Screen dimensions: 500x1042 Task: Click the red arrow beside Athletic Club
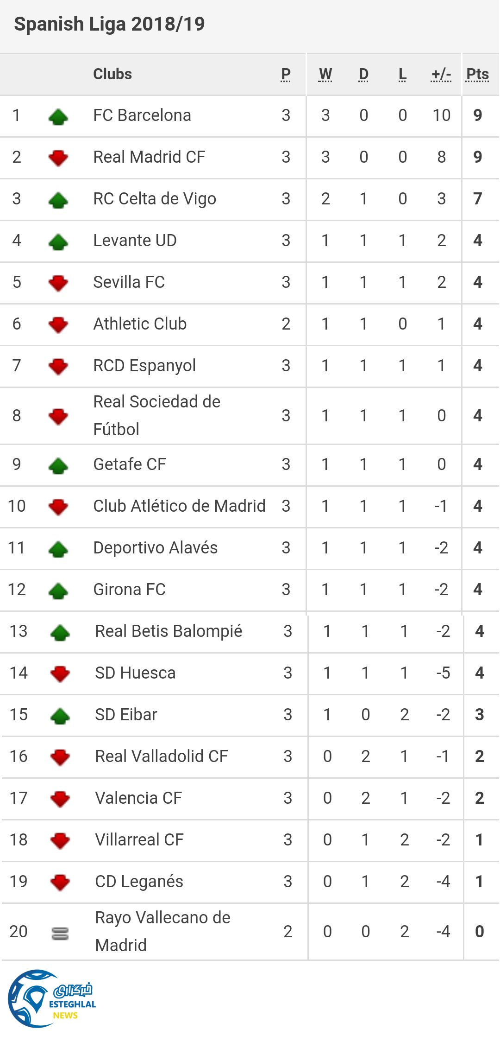(58, 324)
